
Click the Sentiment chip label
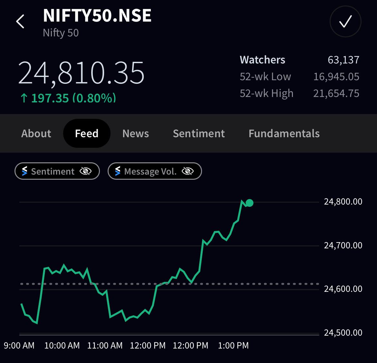(x=53, y=171)
